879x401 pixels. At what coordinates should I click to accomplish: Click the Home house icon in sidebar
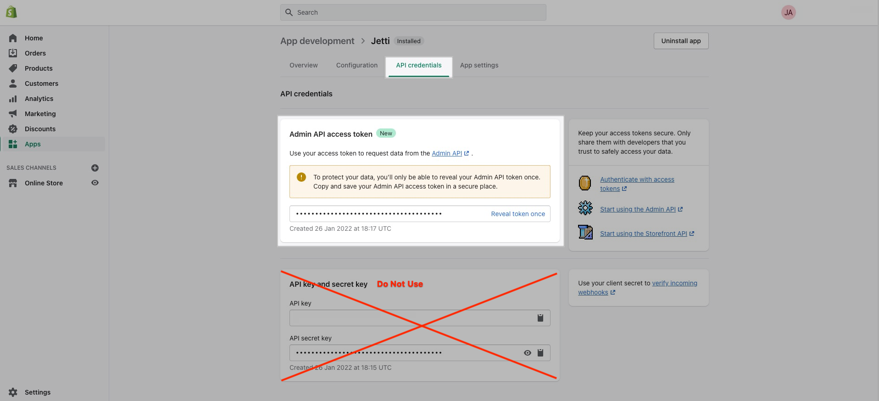tap(13, 38)
